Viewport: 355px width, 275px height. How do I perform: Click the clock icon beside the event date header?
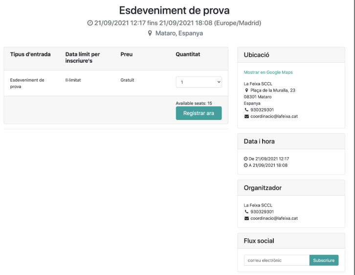[x=89, y=23]
